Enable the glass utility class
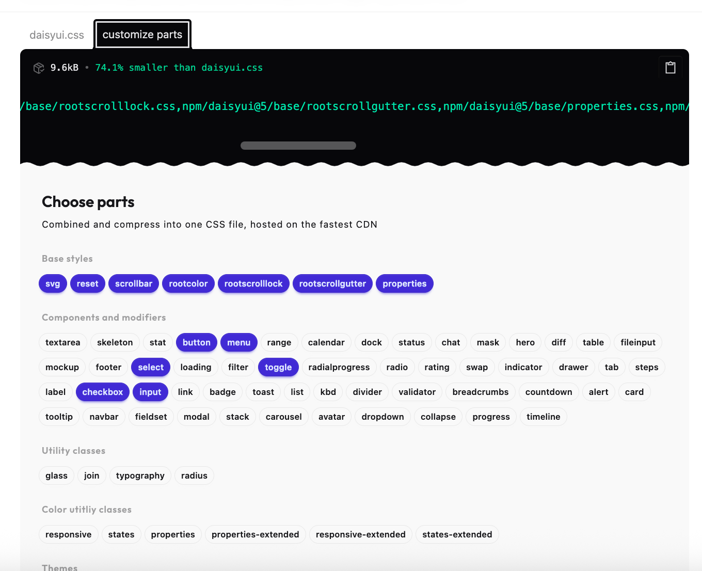Image resolution: width=702 pixels, height=571 pixels. [57, 475]
